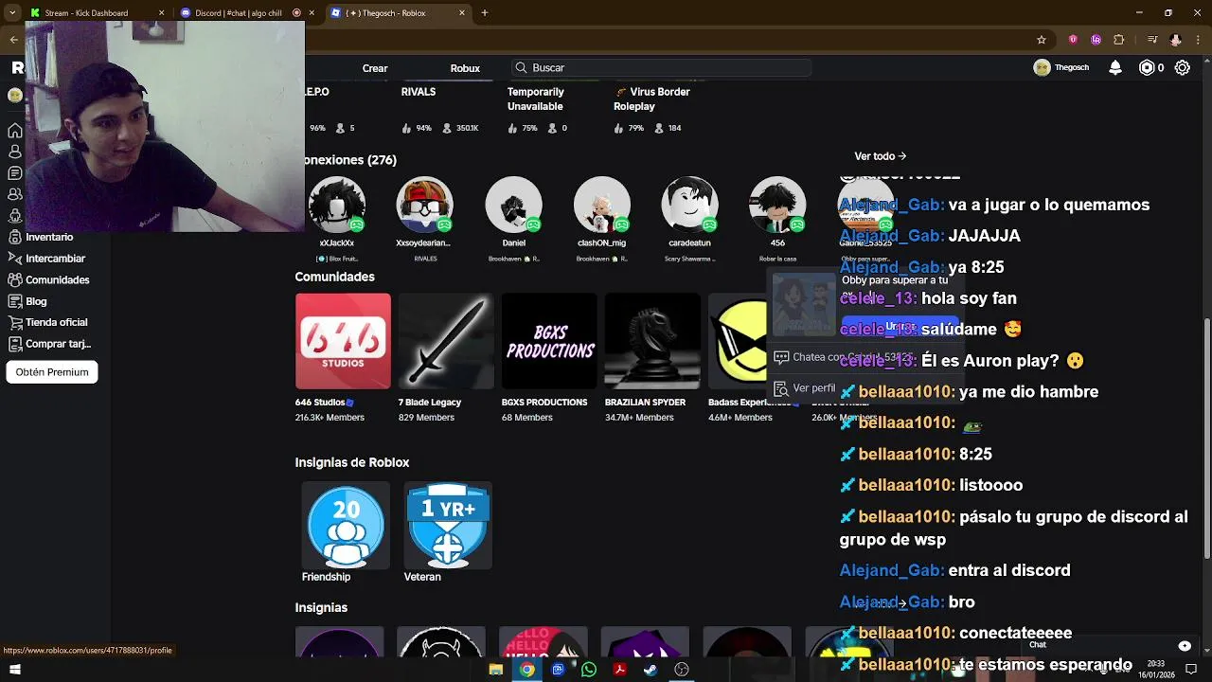Select Ver perfil in the popup
Viewport: 1212px width, 682px height.
tap(805, 388)
